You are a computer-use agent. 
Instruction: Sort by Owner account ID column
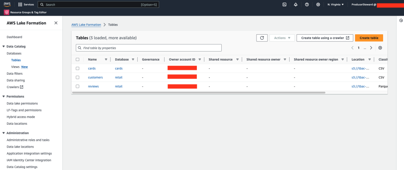point(200,59)
